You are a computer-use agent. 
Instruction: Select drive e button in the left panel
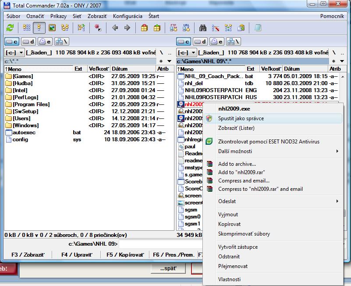[x=45, y=42]
